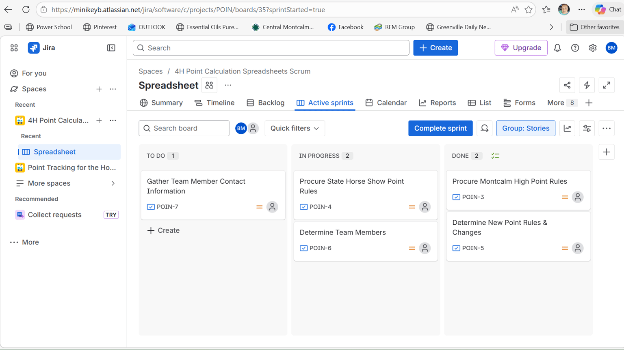Viewport: 624px width, 350px height.
Task: Add page to favorites star icon
Action: pyautogui.click(x=529, y=9)
